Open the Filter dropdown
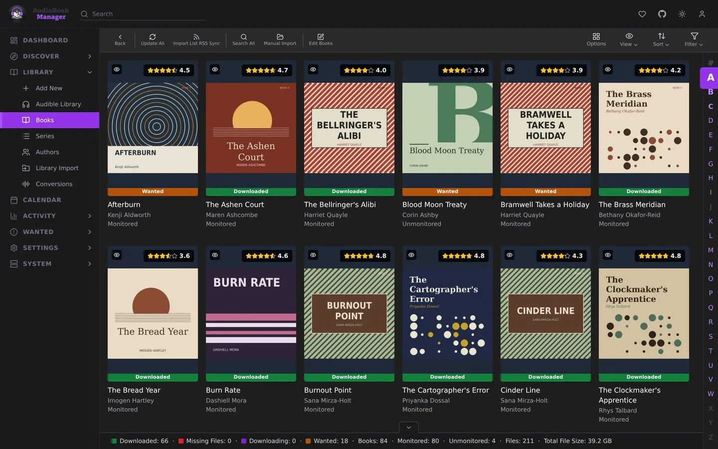 (x=694, y=40)
